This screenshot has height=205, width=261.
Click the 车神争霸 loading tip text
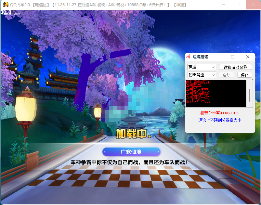click(129, 162)
